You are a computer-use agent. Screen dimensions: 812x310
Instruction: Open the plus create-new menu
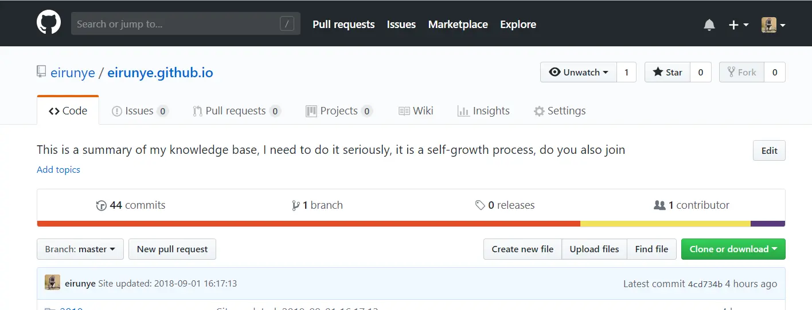(739, 25)
